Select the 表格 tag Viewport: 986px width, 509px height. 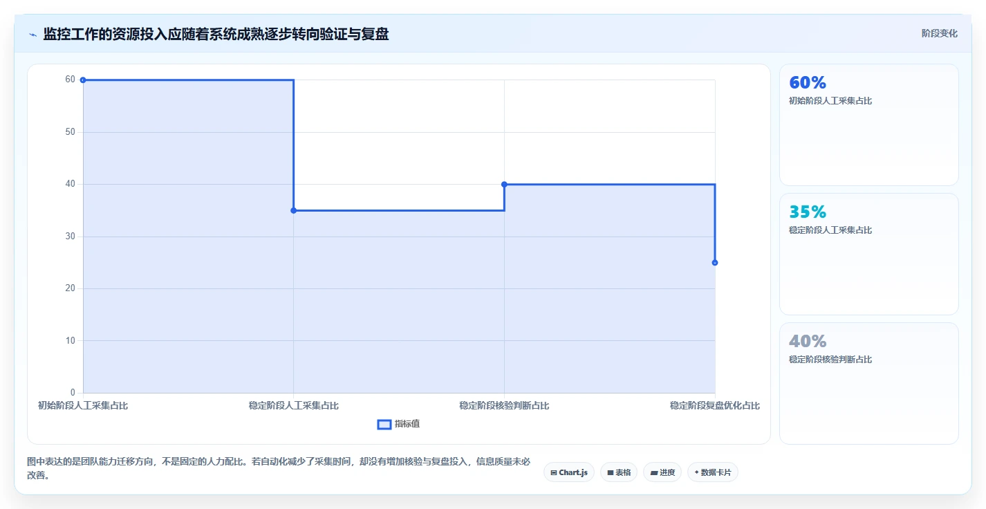click(619, 472)
